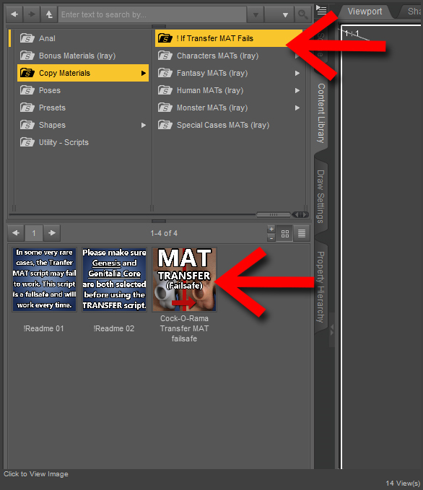The height and width of the screenshot is (490, 423).
Task: Open the Draw Settings side tab
Action: (x=321, y=196)
